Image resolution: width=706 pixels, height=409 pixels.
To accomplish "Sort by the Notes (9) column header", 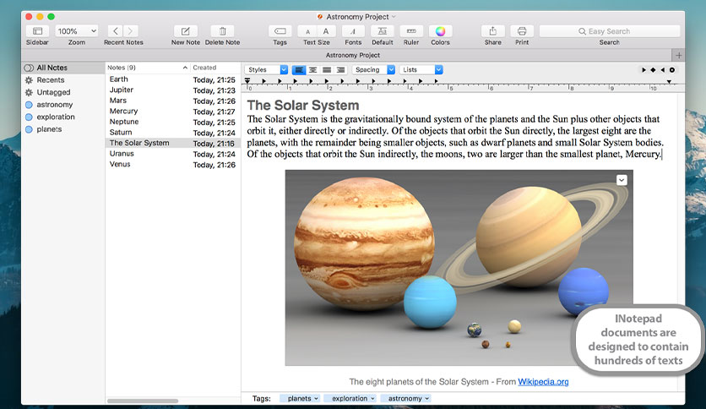I will click(148, 68).
